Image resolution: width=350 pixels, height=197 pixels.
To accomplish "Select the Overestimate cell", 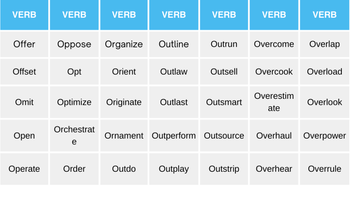I will [x=274, y=102].
